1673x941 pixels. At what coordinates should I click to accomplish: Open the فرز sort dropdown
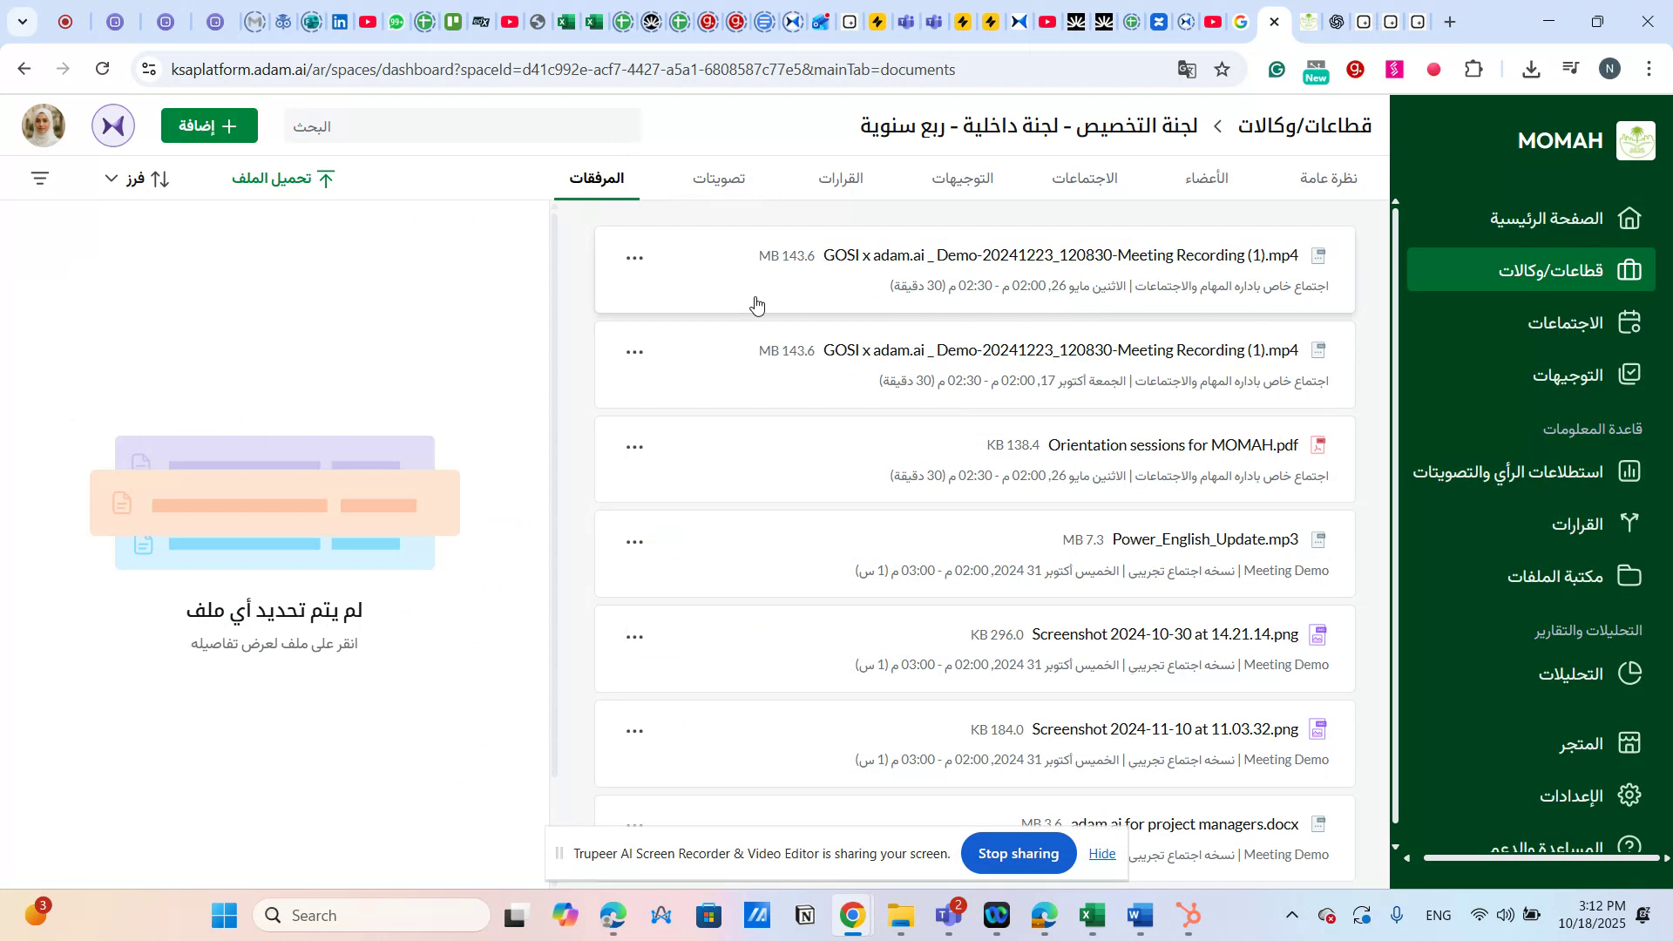135,179
